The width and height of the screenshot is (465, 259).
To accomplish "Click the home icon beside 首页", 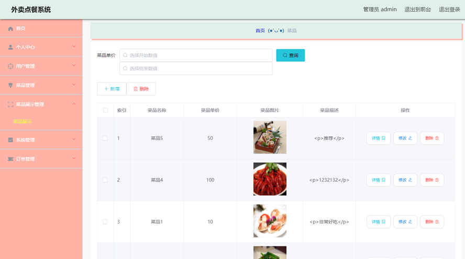I will 10,29.
